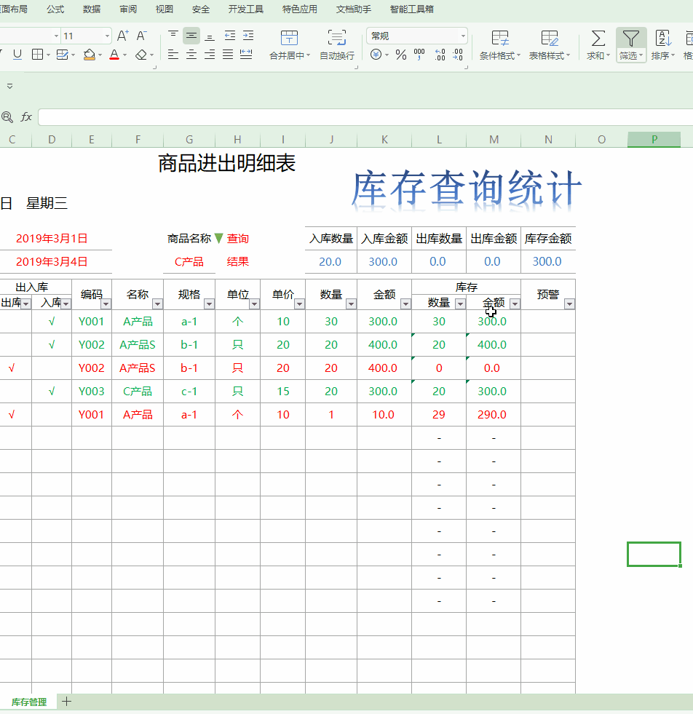Screen dimensions: 693x714
Task: Toggle the 筛选 filter button
Action: (631, 44)
